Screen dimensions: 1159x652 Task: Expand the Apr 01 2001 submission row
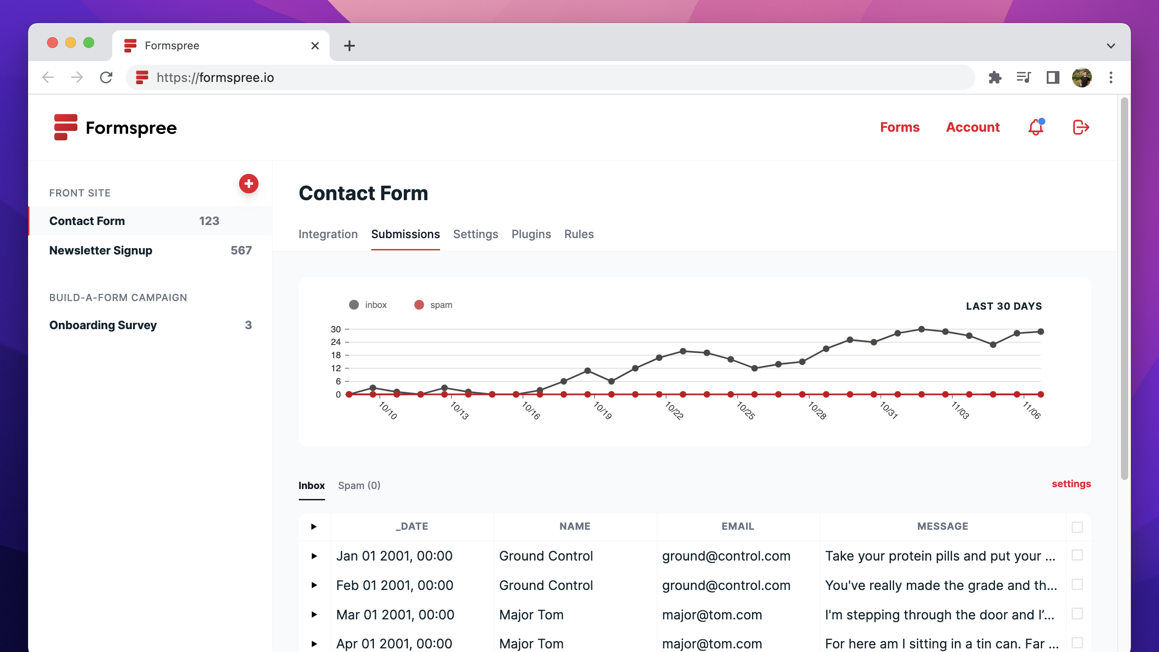[315, 643]
